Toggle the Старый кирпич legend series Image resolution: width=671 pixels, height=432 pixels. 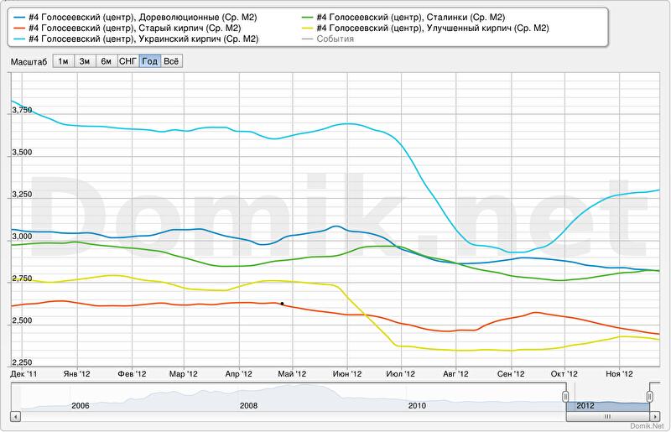134,28
